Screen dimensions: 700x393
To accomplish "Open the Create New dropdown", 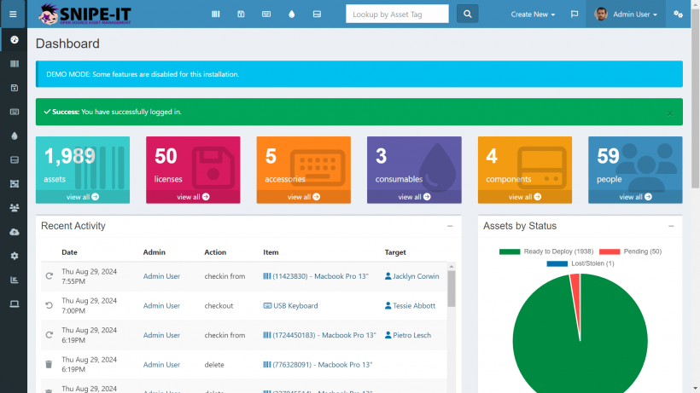I will pos(533,14).
